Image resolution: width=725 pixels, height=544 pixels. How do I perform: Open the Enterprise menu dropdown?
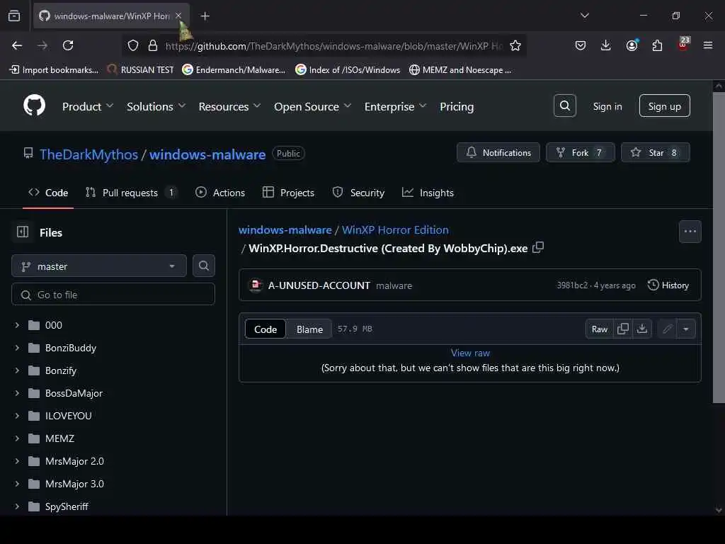click(395, 106)
